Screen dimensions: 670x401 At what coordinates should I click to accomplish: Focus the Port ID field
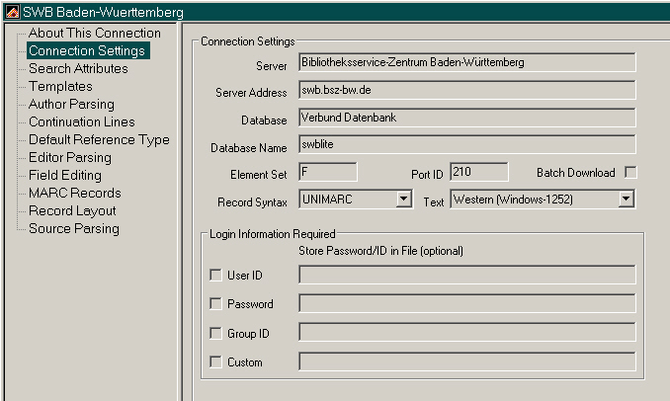(478, 172)
